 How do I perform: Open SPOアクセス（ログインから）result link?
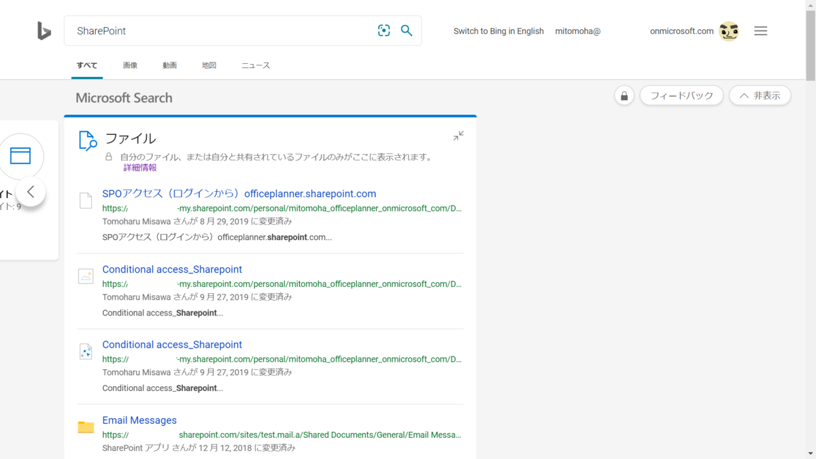(239, 194)
